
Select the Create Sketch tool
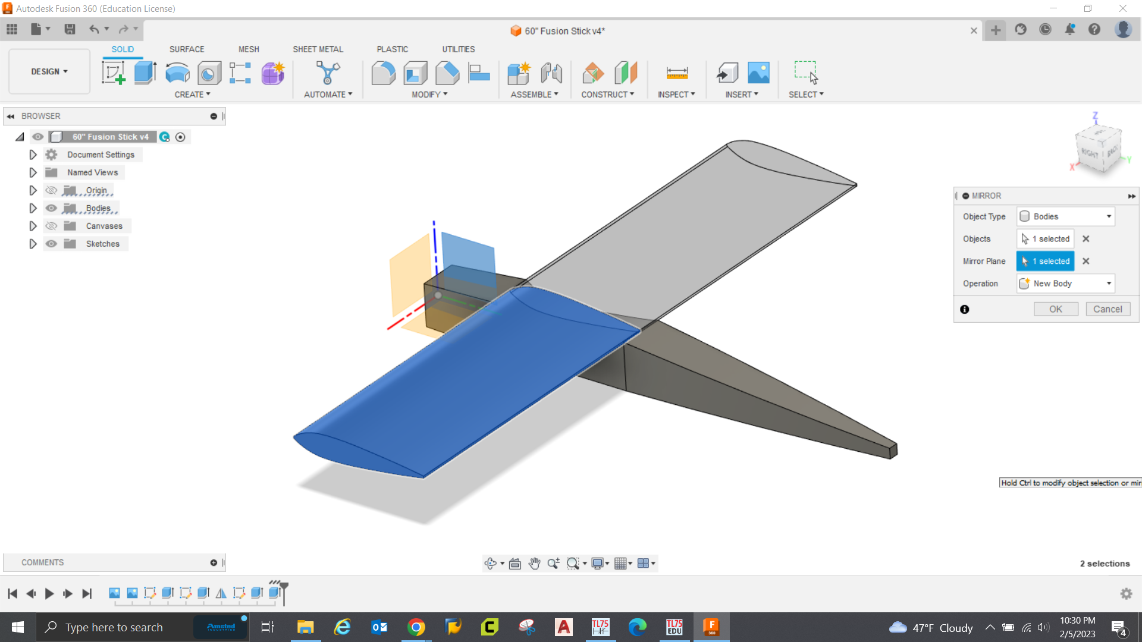tap(114, 72)
